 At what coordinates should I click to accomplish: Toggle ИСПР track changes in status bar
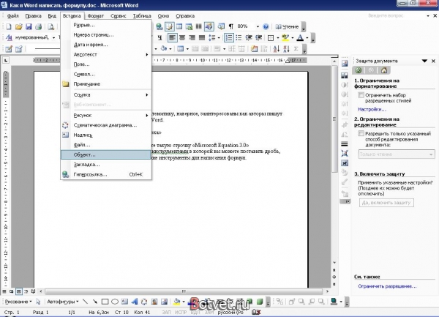click(181, 312)
